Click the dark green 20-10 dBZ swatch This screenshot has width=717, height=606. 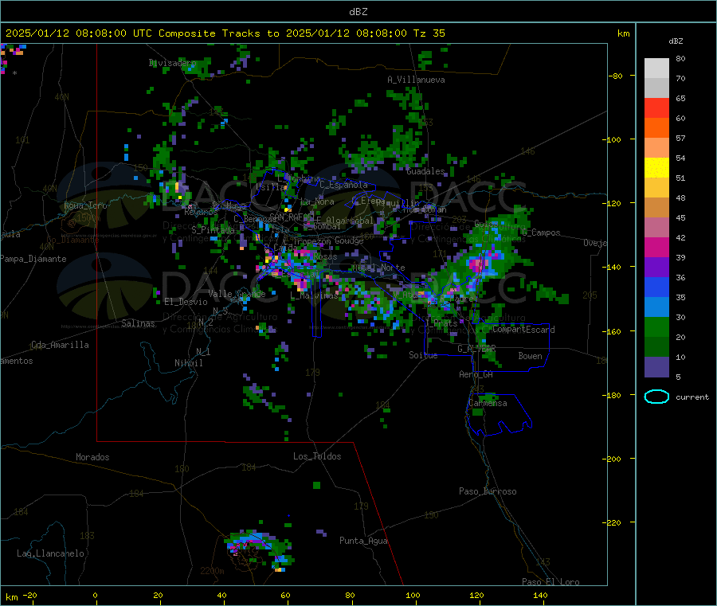[656, 347]
